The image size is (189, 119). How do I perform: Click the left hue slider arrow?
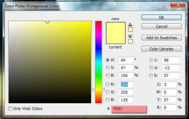(93, 89)
